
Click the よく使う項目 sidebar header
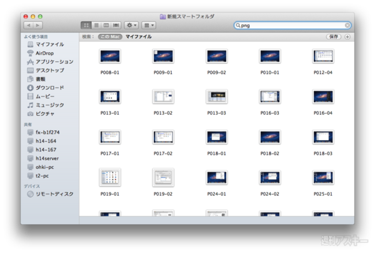pyautogui.click(x=36, y=37)
